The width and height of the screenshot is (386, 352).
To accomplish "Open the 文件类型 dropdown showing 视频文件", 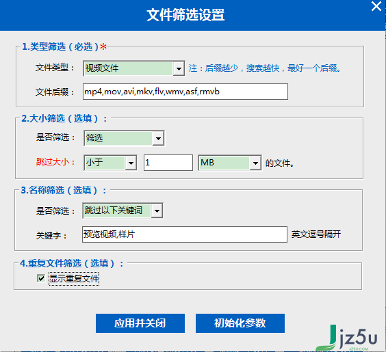I will pyautogui.click(x=134, y=68).
